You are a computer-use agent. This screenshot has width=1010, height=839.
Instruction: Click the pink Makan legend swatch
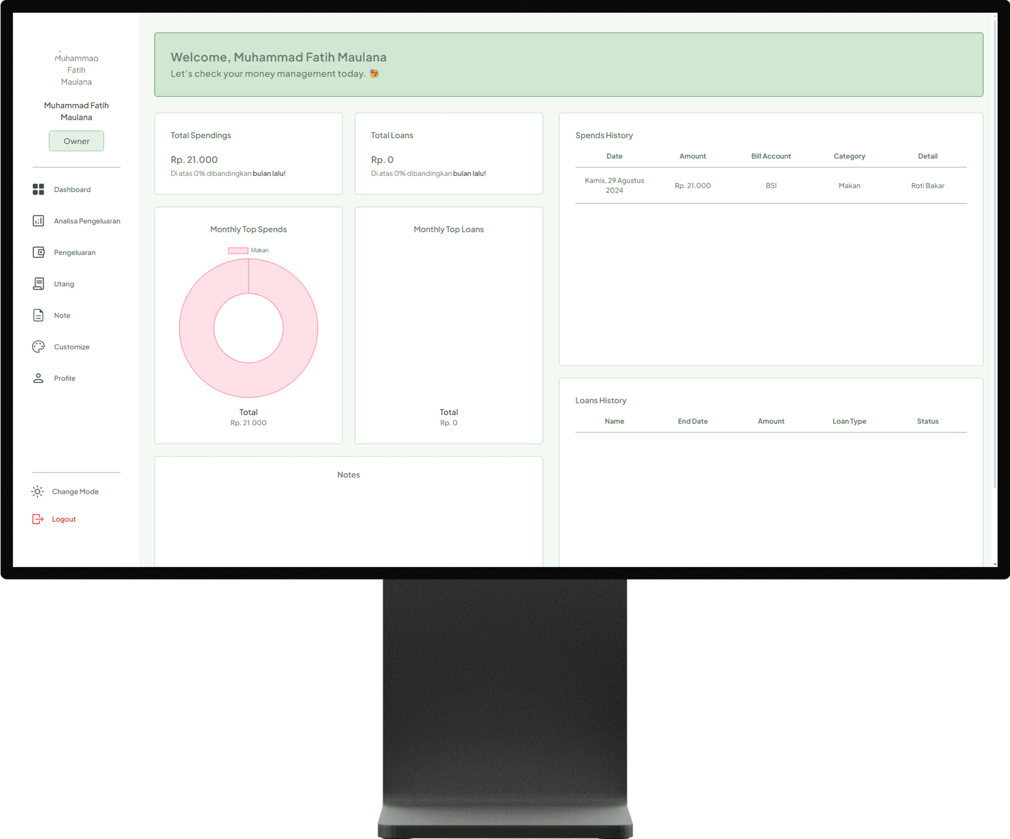coord(238,250)
